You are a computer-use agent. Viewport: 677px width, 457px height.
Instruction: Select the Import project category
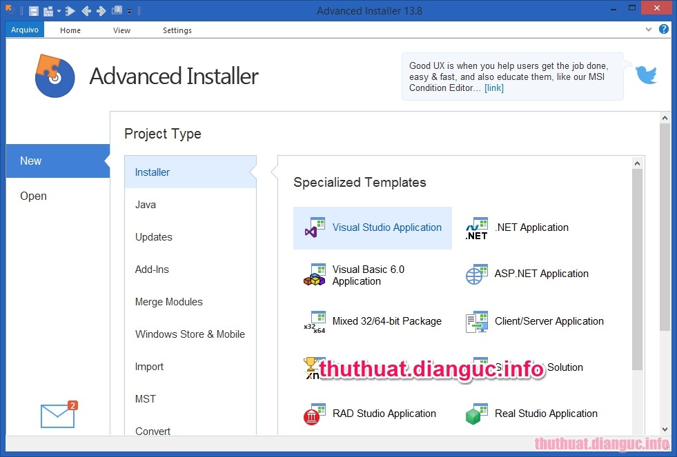(x=190, y=366)
